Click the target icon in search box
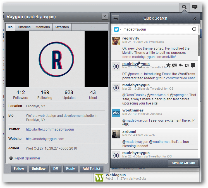The width and height of the screenshot is (208, 188). click(194, 29)
